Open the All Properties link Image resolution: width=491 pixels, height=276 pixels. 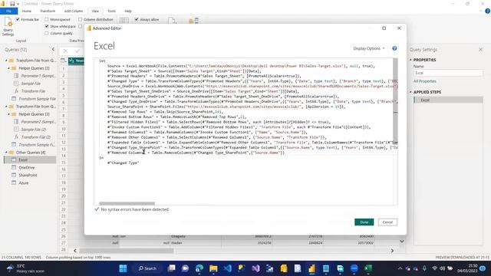[x=424, y=81]
